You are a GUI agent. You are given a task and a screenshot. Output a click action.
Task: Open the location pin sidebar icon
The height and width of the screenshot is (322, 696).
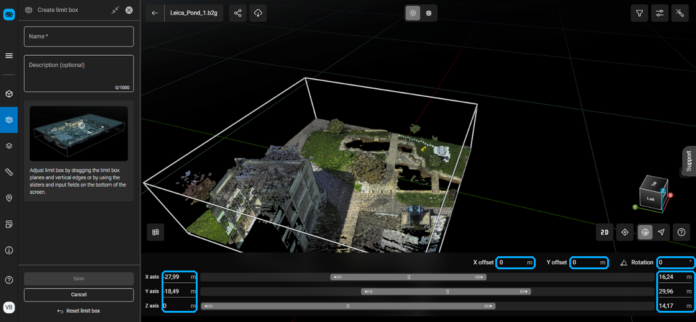coord(9,198)
